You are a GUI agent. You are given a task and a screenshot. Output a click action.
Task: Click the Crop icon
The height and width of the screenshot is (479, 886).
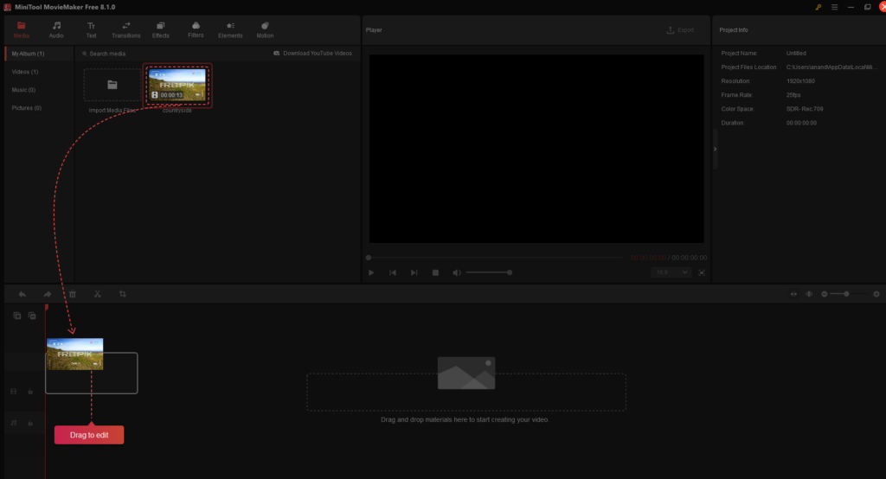pyautogui.click(x=123, y=294)
